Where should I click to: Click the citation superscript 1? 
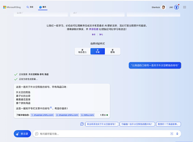click(x=51, y=107)
